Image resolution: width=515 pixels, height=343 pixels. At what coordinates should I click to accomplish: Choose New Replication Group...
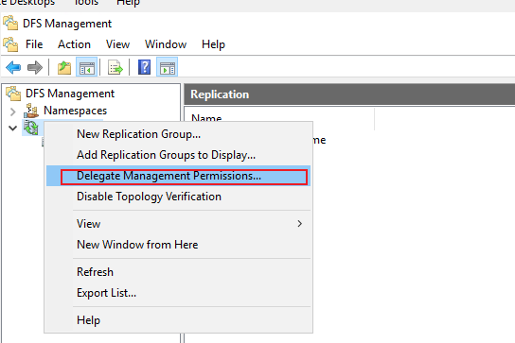pos(178,134)
